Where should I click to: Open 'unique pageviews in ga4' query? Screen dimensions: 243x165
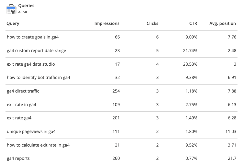click(x=31, y=132)
